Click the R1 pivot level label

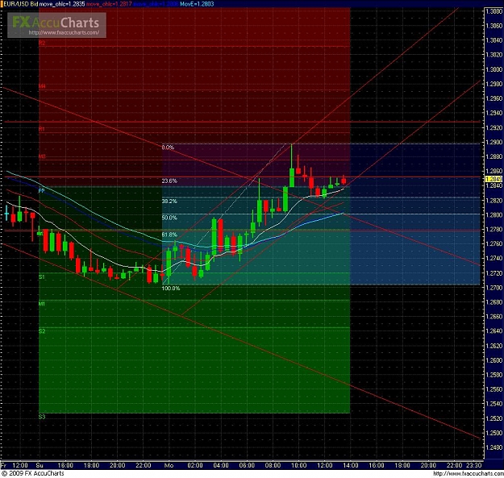42,129
